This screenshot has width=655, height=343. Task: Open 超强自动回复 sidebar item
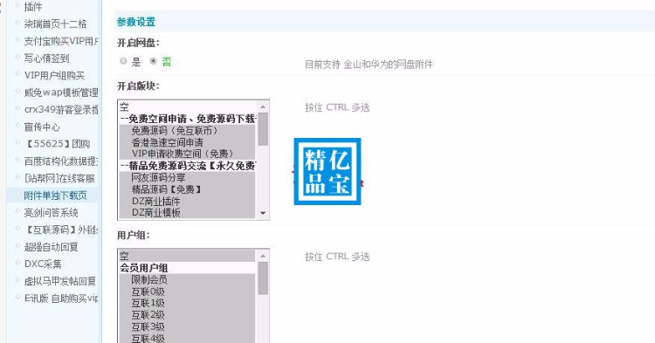[x=51, y=247]
